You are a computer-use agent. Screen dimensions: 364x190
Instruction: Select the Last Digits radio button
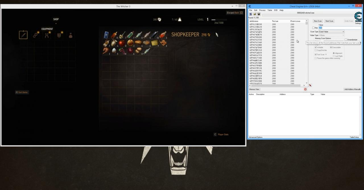[334, 56]
